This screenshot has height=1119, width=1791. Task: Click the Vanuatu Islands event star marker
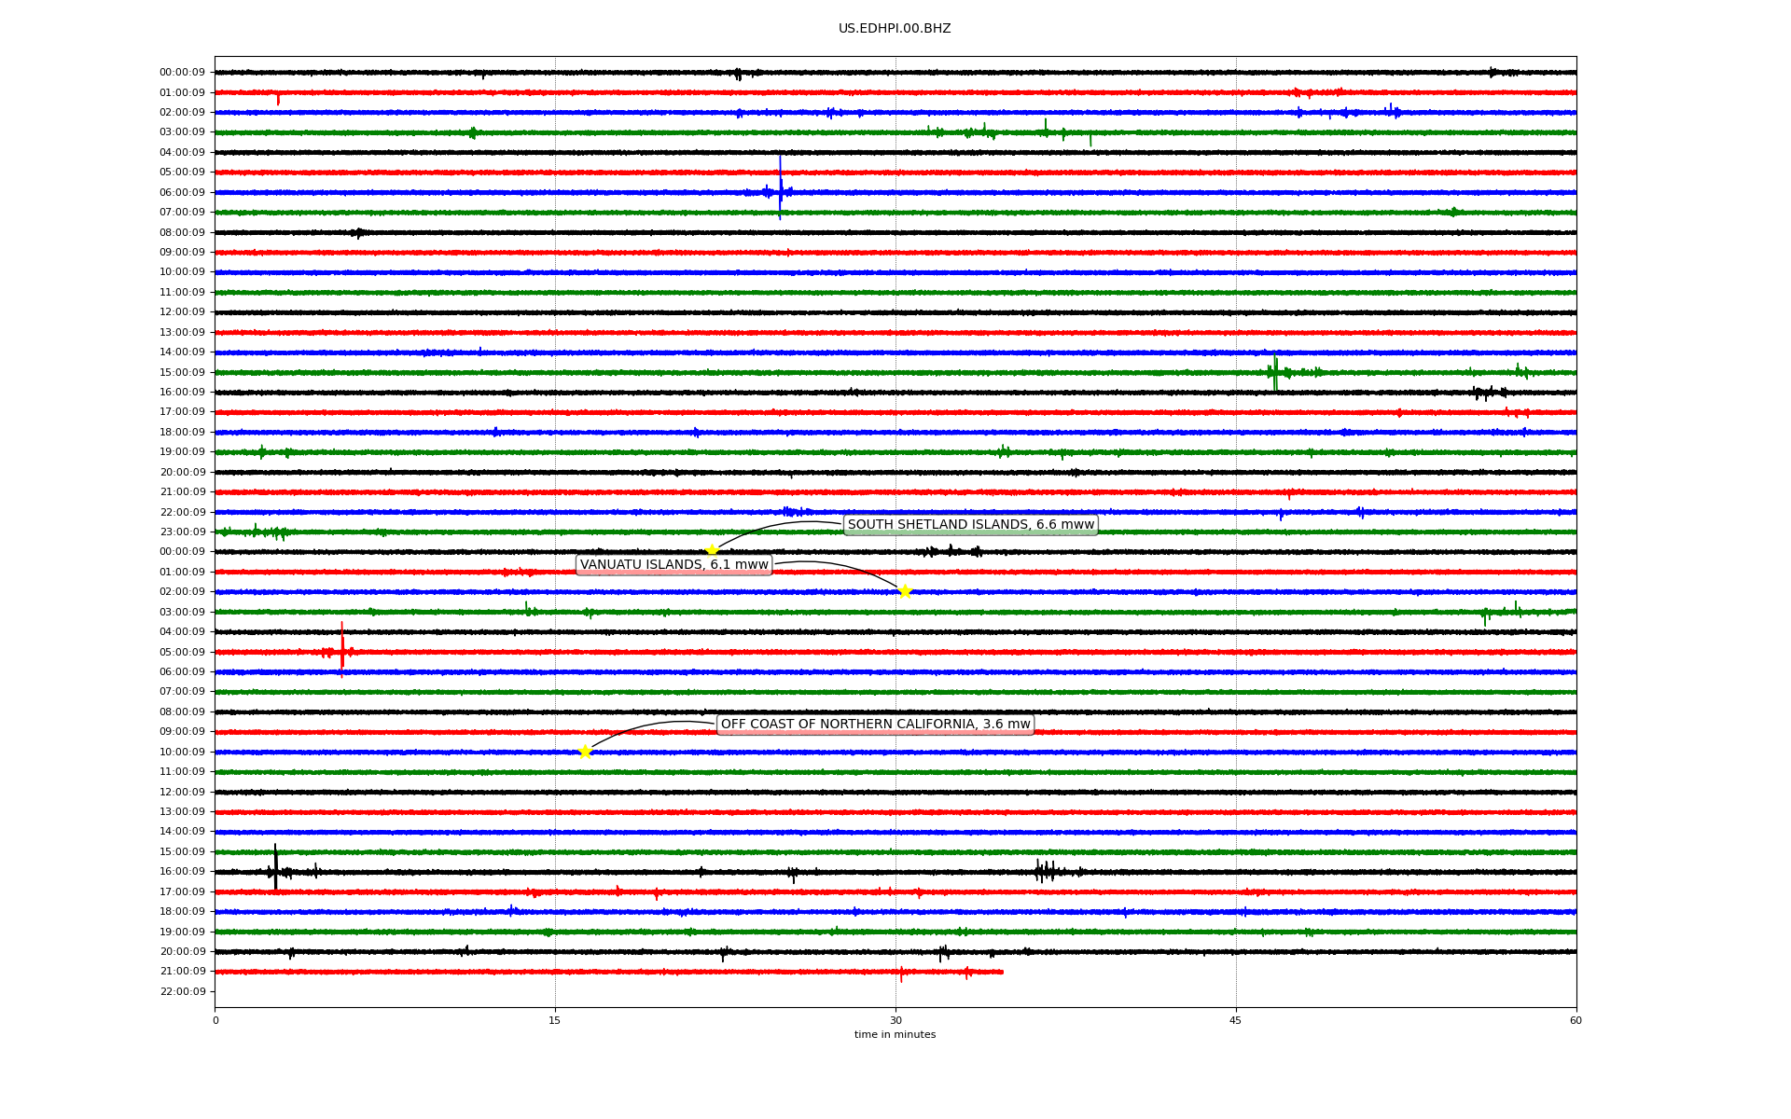pyautogui.click(x=904, y=591)
